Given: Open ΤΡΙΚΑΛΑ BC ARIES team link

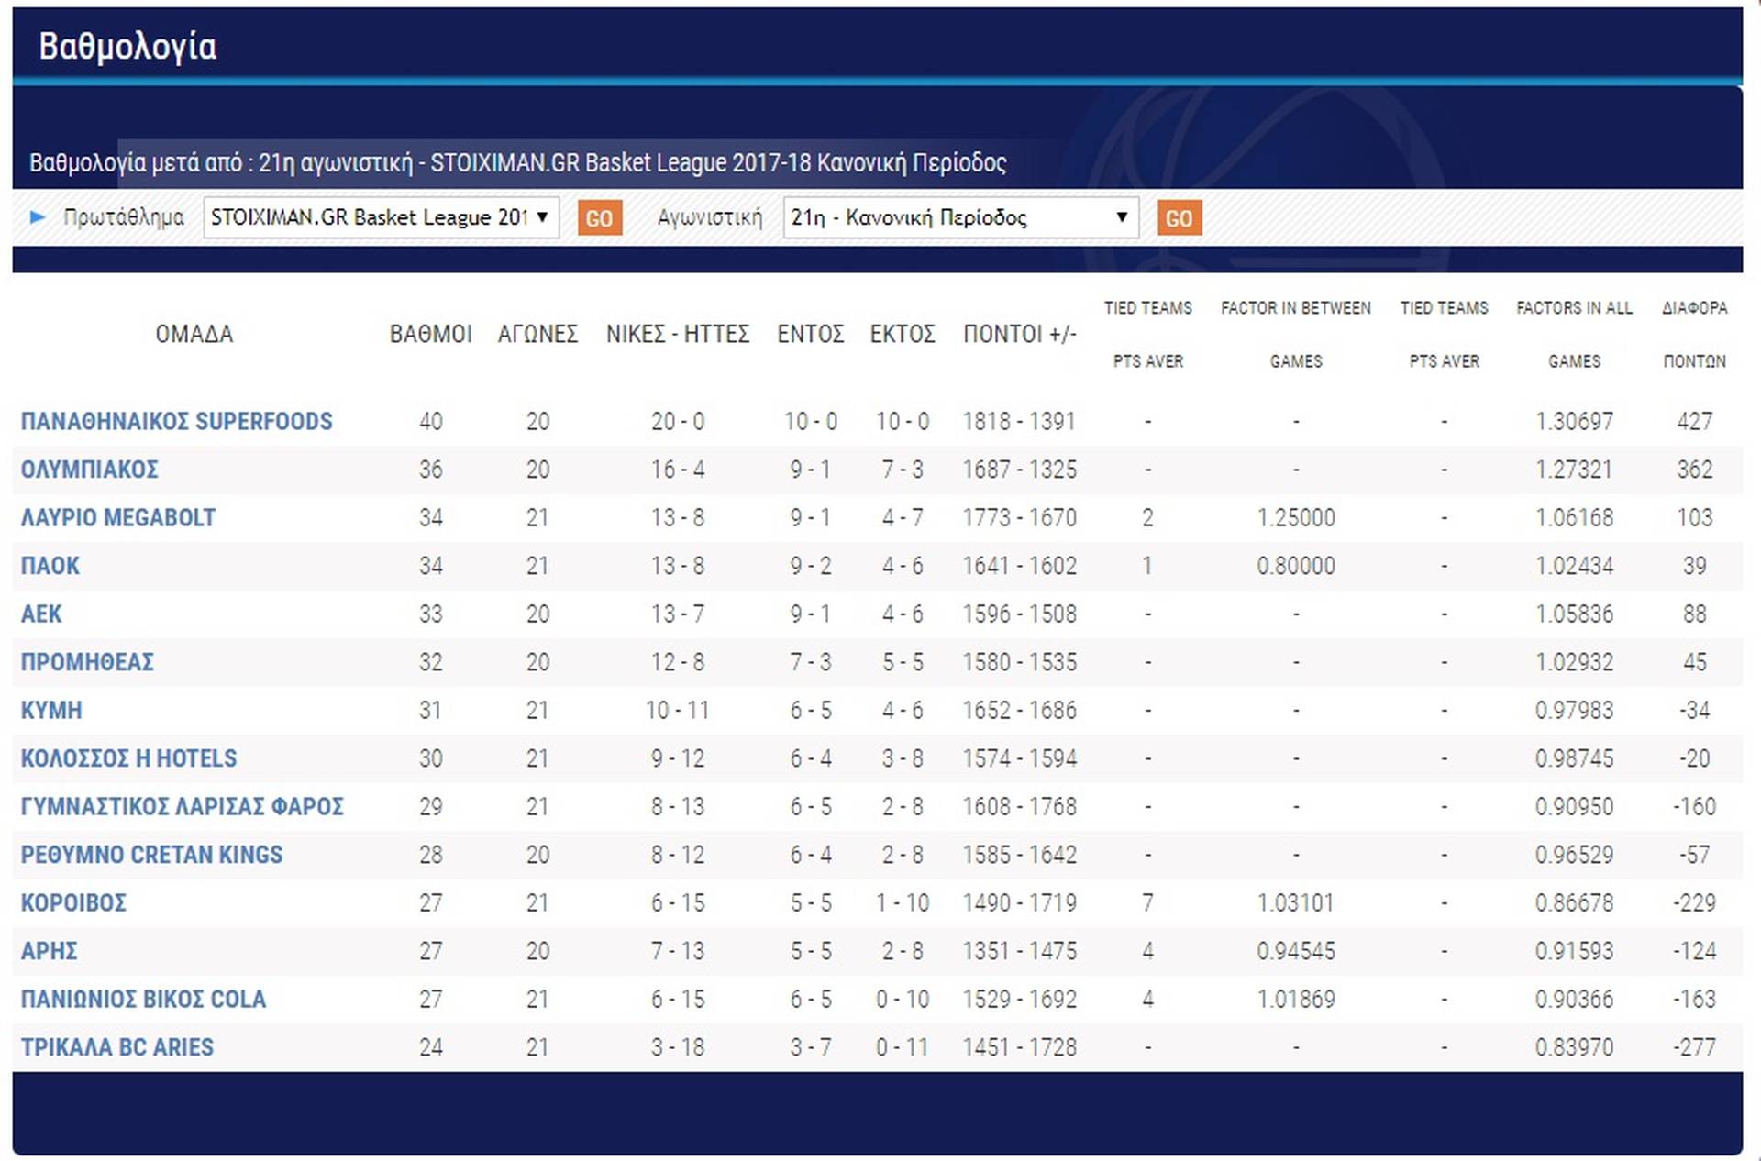Looking at the screenshot, I should tap(117, 1047).
